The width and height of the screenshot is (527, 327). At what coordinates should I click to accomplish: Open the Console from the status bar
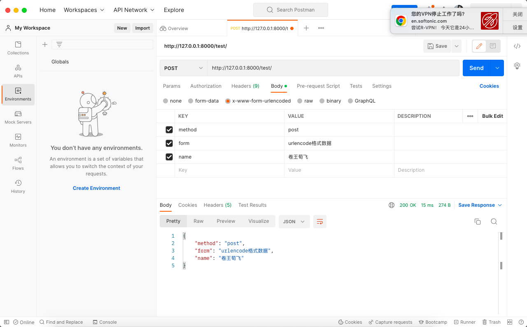coord(105,322)
